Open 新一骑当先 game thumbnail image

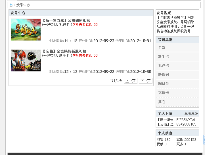(26, 30)
